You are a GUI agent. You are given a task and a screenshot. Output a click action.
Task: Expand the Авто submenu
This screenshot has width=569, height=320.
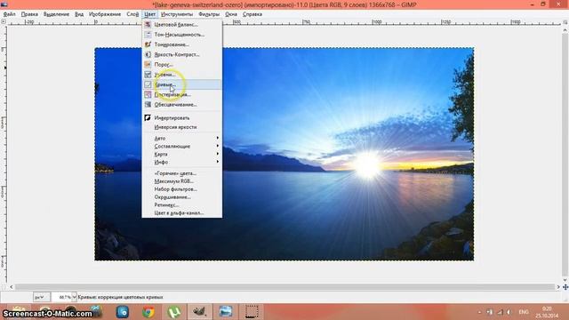181,139
